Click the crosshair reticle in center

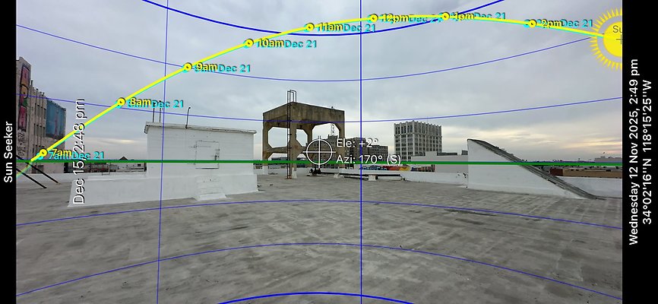[319, 151]
